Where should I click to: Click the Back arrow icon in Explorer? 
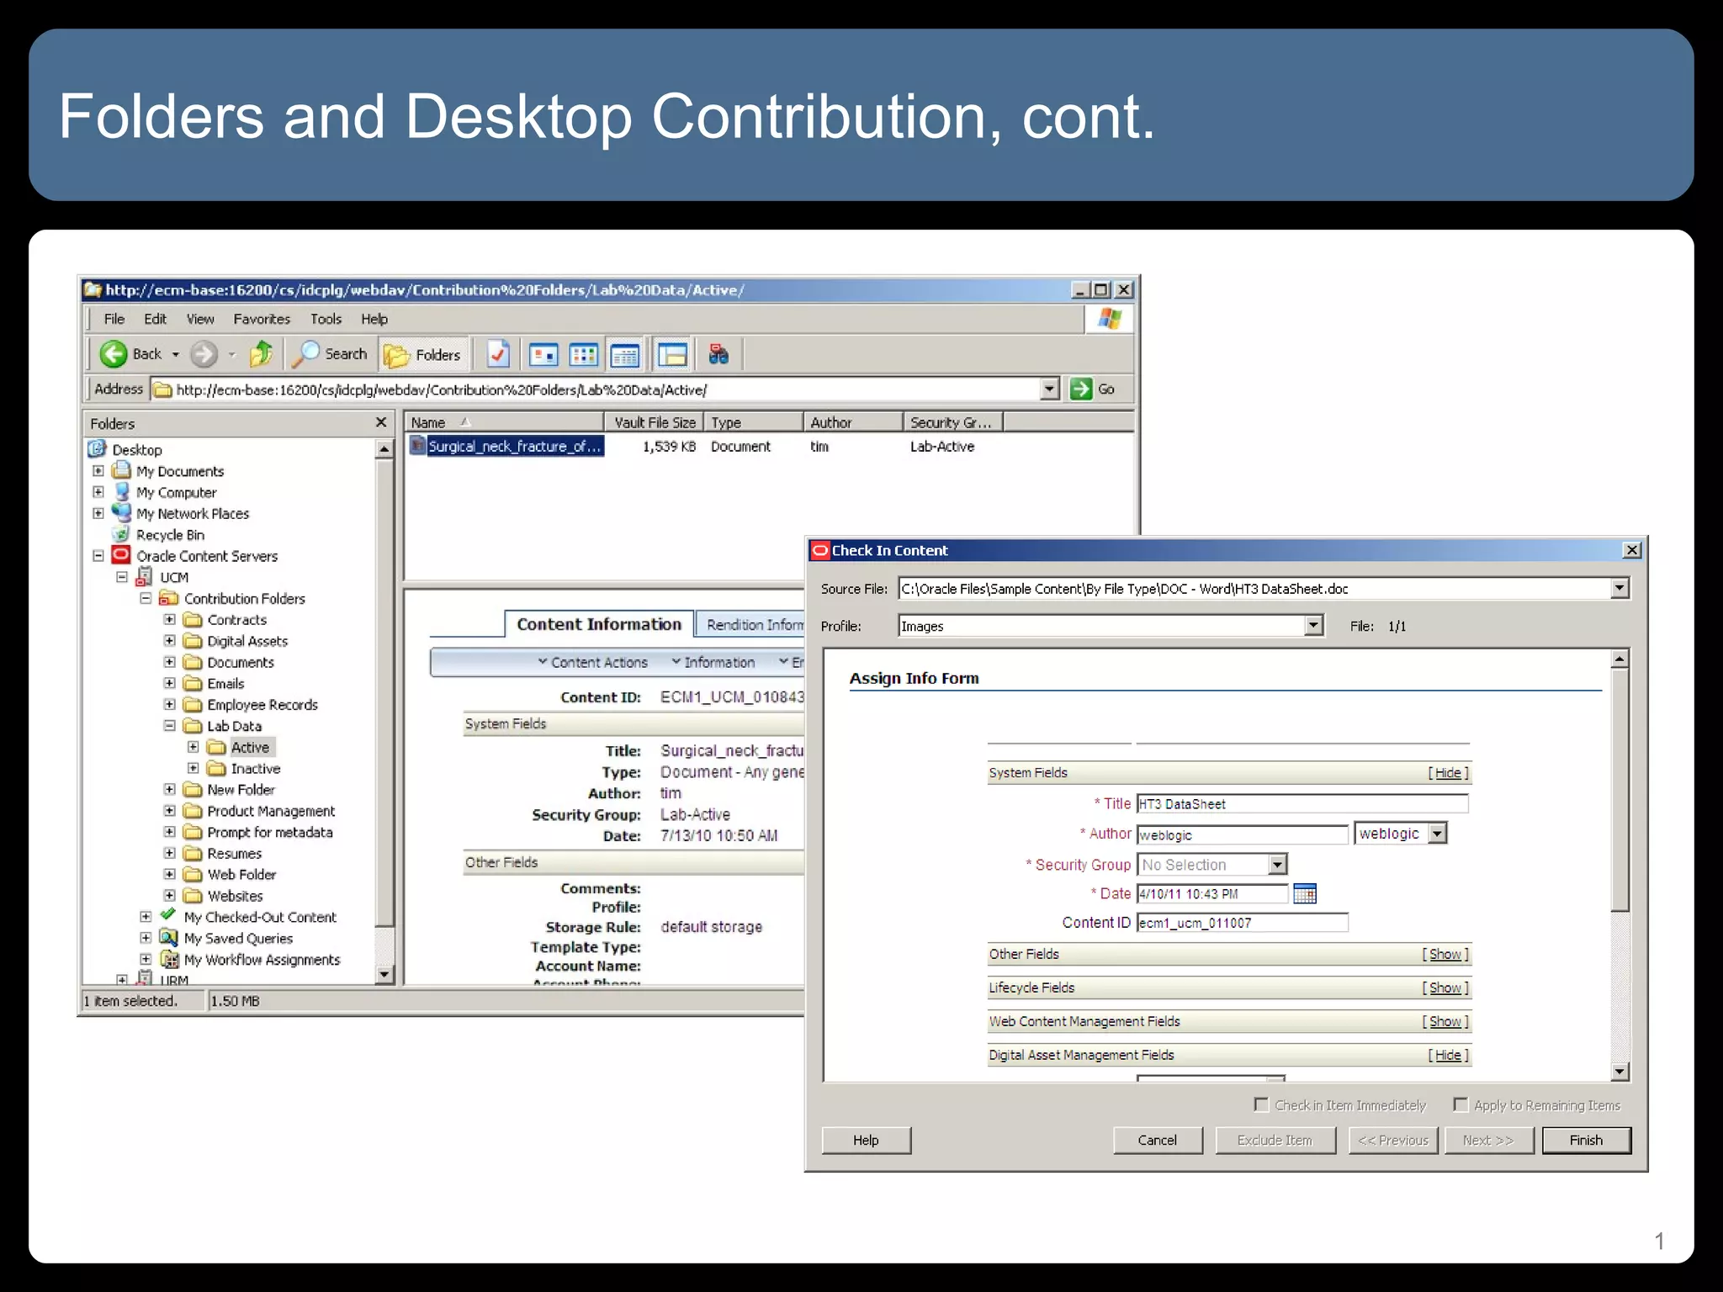pyautogui.click(x=114, y=354)
